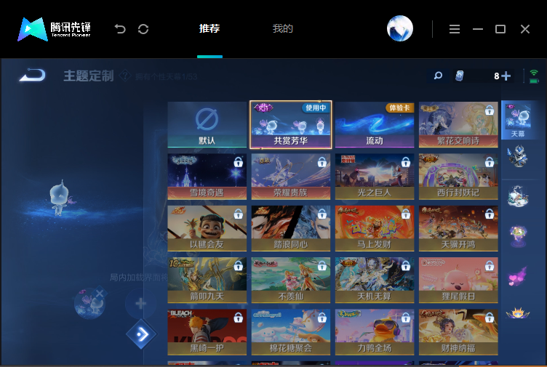Select the 默认 theme card

[207, 124]
